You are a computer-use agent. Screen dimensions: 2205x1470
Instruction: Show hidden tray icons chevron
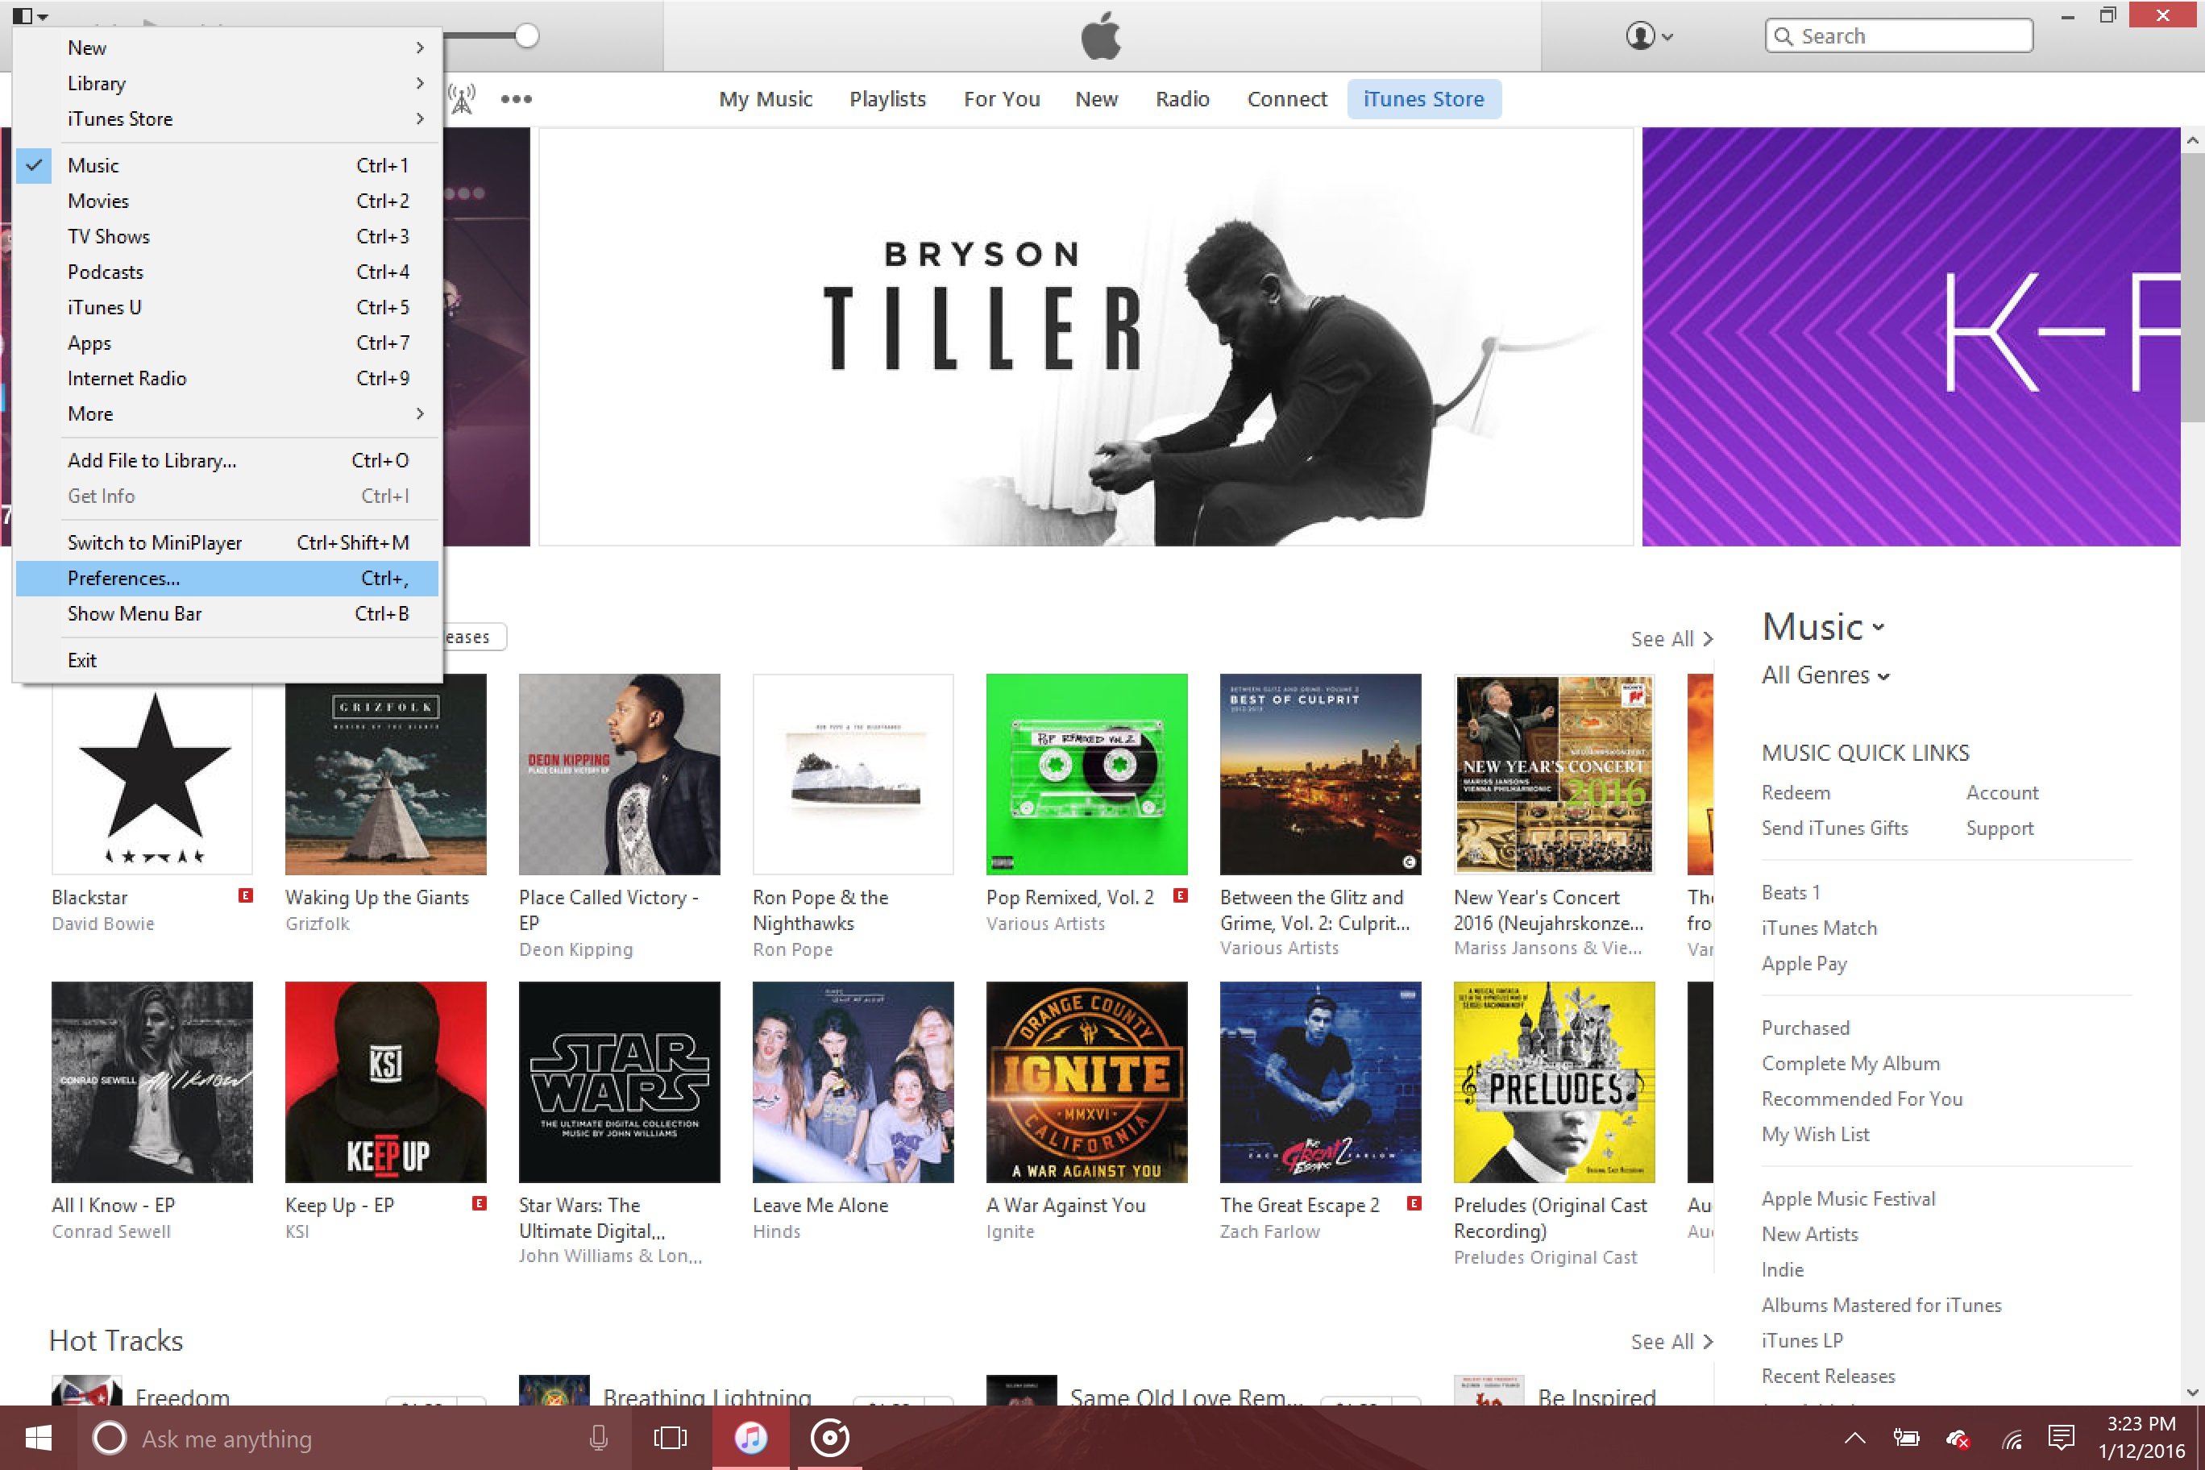click(x=1854, y=1438)
